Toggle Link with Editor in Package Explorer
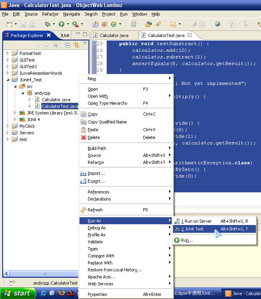Viewport: 261px width, 299px height. [76, 45]
